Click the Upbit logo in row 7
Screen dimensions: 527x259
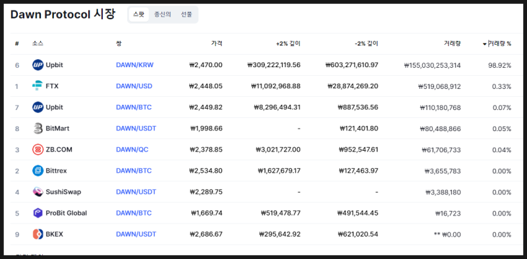coord(38,107)
